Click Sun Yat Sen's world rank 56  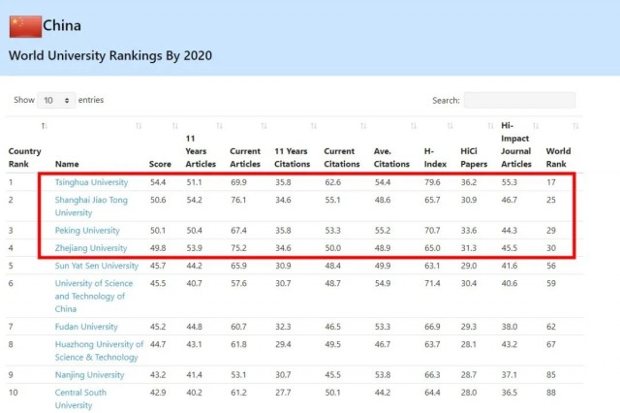(x=551, y=266)
